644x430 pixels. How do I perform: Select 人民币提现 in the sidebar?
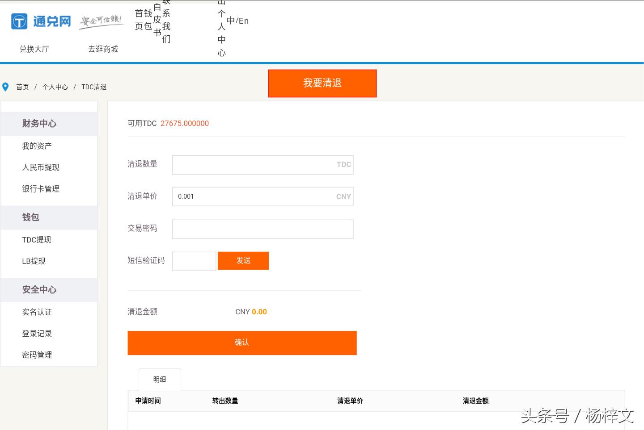(40, 167)
